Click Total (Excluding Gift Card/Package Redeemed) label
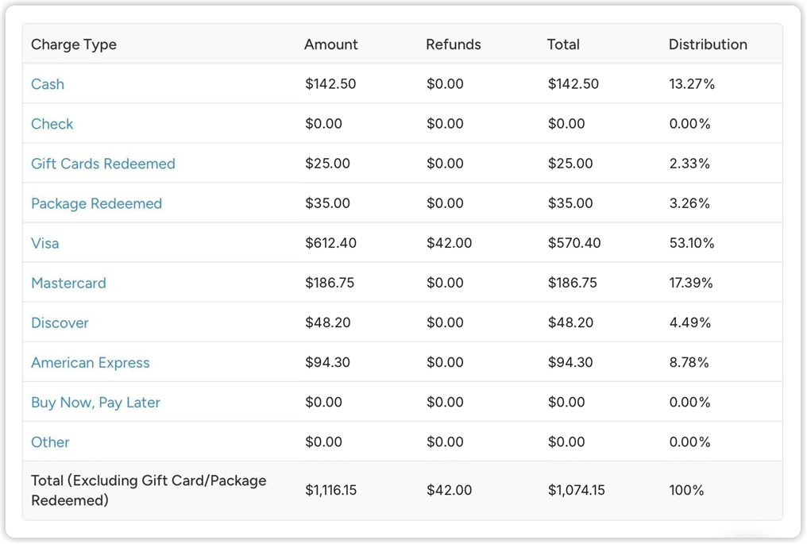Screen dimensions: 807x544 pos(149,491)
